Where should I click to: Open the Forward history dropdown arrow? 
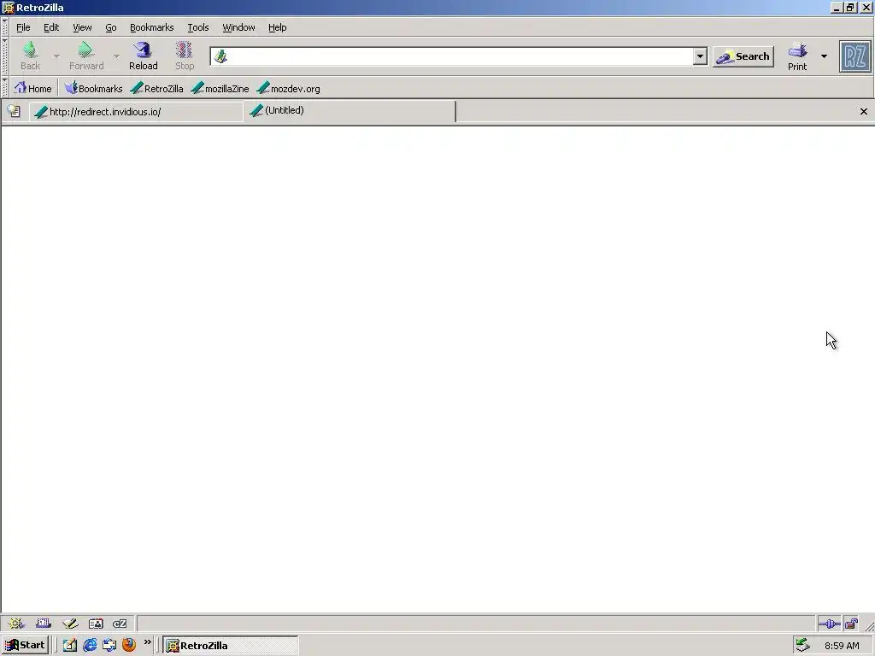click(116, 56)
